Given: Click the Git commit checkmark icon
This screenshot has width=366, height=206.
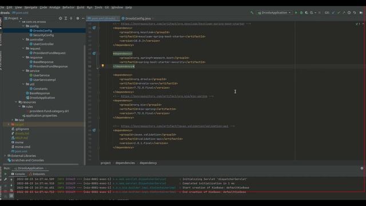Looking at the screenshot, I should (339, 13).
